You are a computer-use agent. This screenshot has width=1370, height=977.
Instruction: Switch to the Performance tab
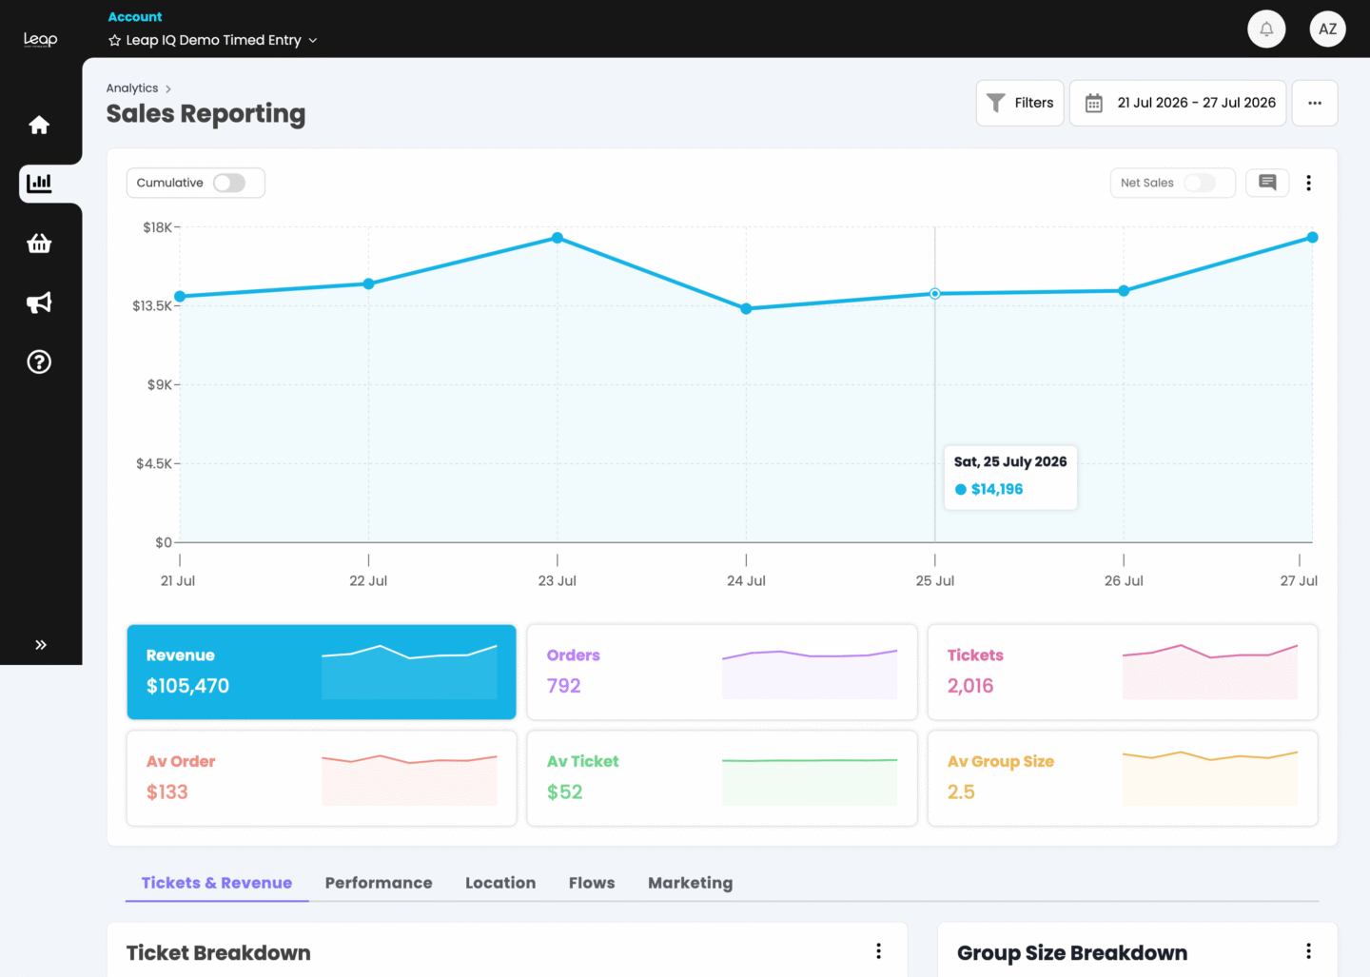379,883
